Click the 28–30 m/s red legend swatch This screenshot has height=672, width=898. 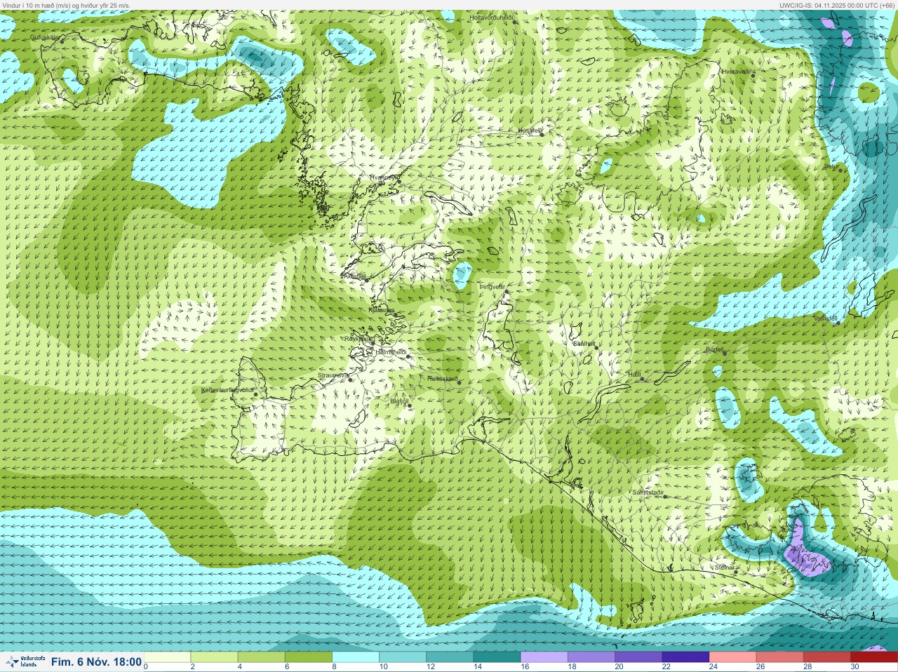[x=826, y=657]
